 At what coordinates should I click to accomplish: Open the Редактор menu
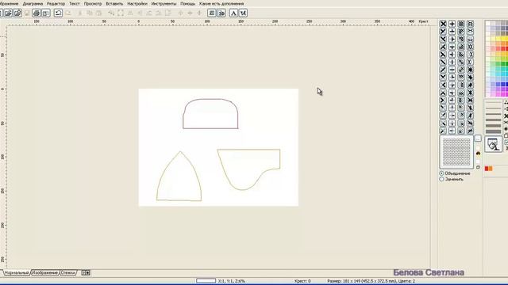56,3
